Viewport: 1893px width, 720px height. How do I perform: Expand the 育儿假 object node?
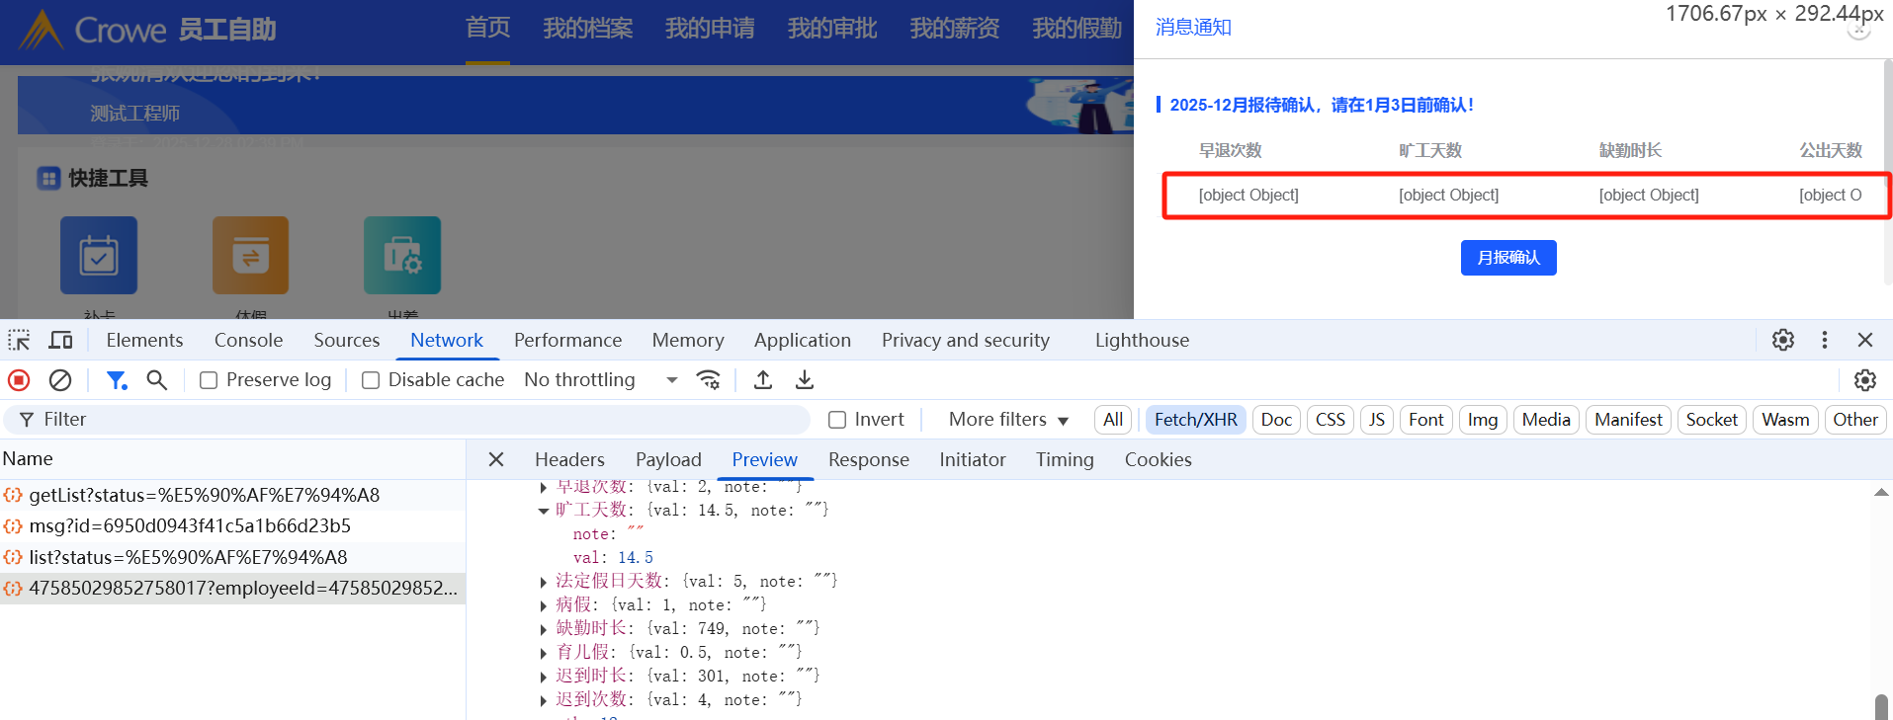click(x=543, y=653)
